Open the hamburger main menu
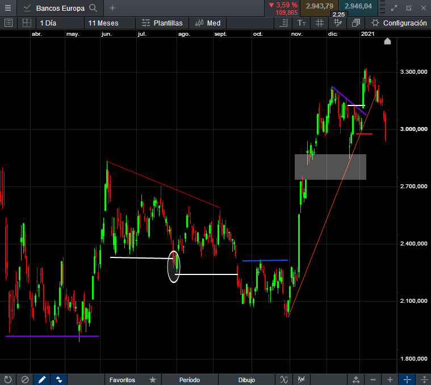 pyautogui.click(x=8, y=8)
